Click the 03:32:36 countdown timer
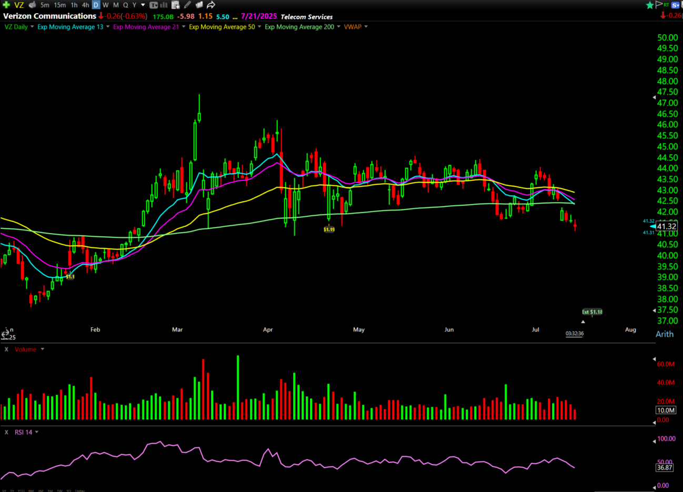This screenshot has width=683, height=492. coord(574,334)
